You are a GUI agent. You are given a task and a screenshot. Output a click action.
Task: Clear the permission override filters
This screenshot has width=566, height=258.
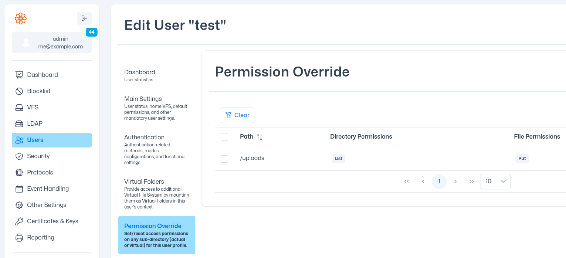[x=237, y=115]
